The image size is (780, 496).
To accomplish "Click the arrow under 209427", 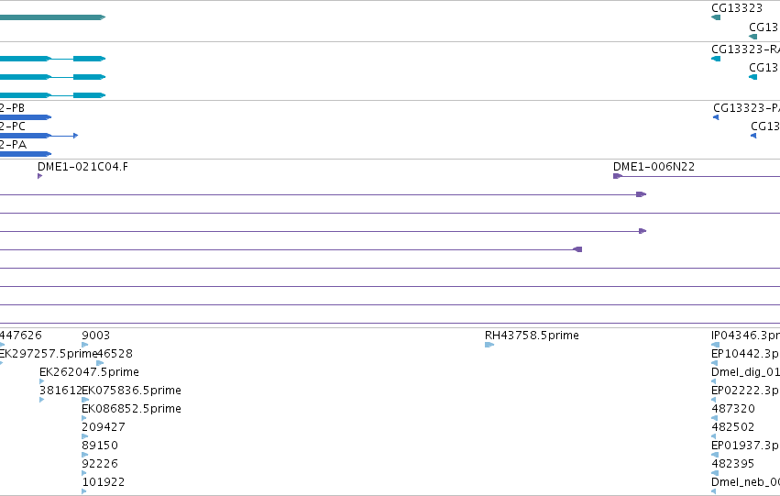I will pos(84,436).
